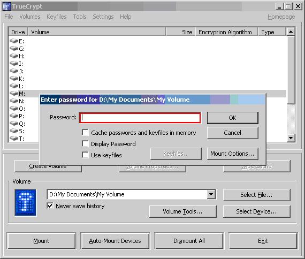
Task: Pick the K: drive entry icon
Action: (x=14, y=79)
